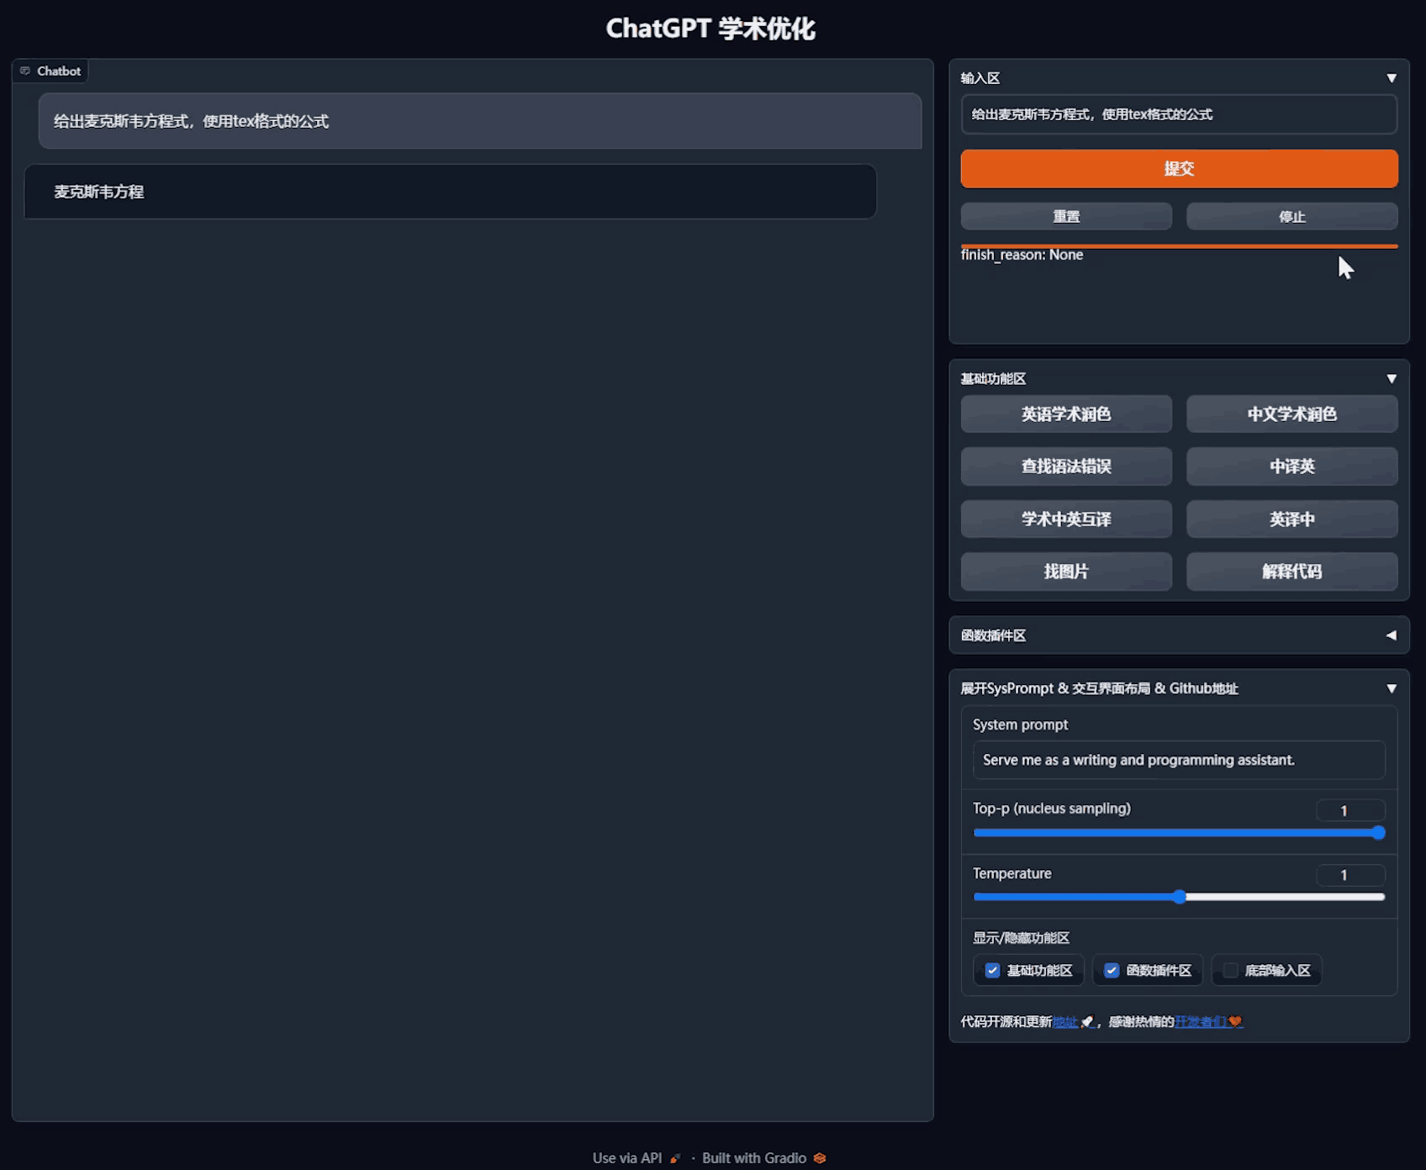This screenshot has height=1170, width=1426.
Task: Click the Temperature numeric value box
Action: coord(1350,875)
